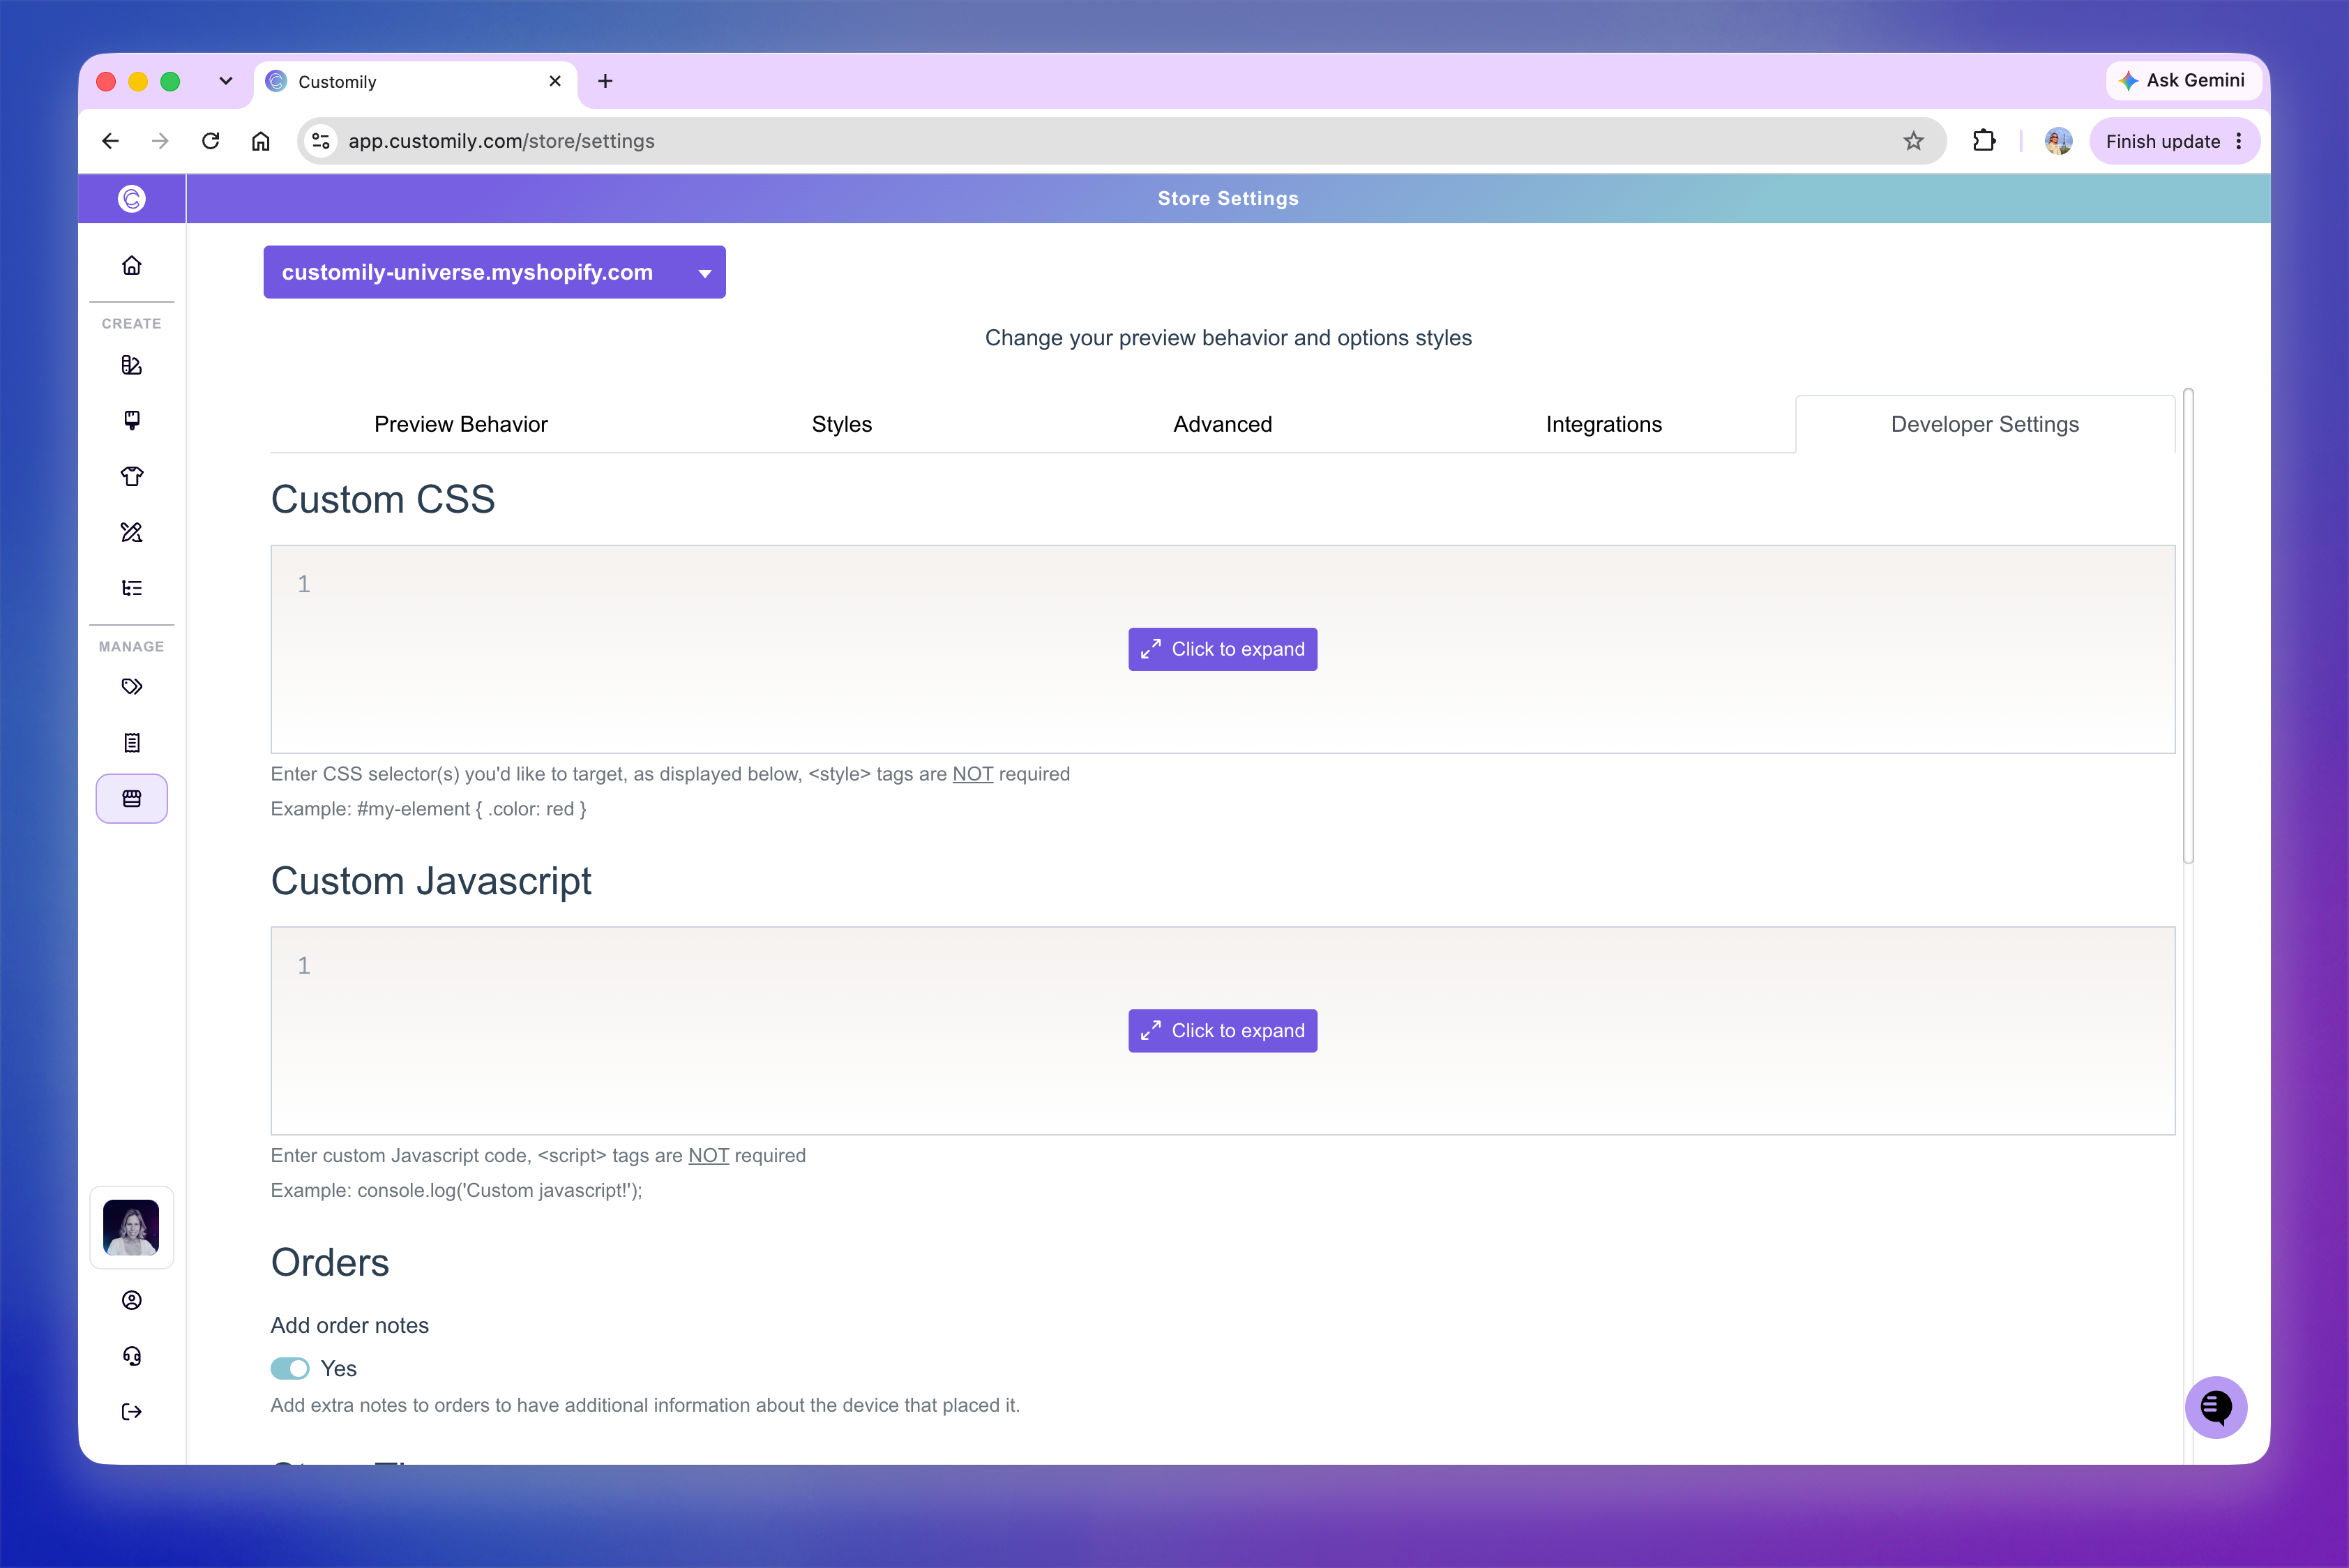Expand the Custom CSS editor
Viewport: 2349px width, 1568px height.
[1223, 649]
